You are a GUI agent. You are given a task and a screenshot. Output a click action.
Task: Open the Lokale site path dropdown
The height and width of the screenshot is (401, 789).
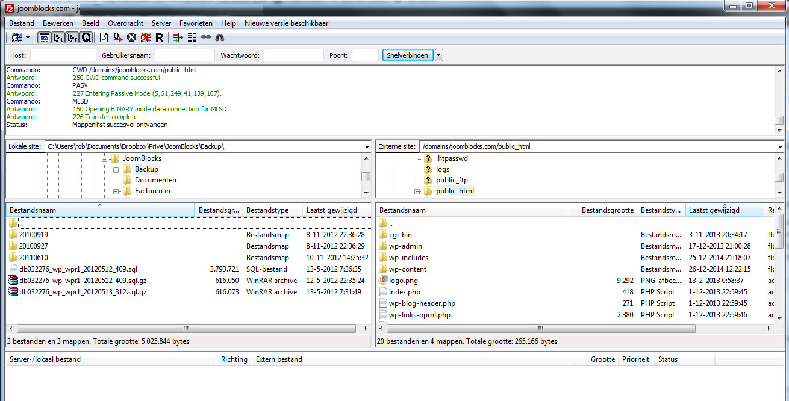click(x=367, y=146)
